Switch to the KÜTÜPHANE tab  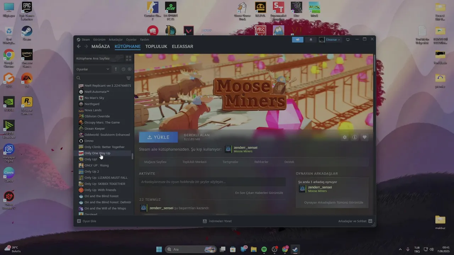(127, 46)
